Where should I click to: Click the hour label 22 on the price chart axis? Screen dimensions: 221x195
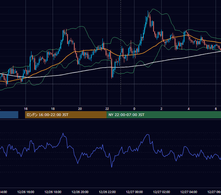pyautogui.click(x=107, y=109)
